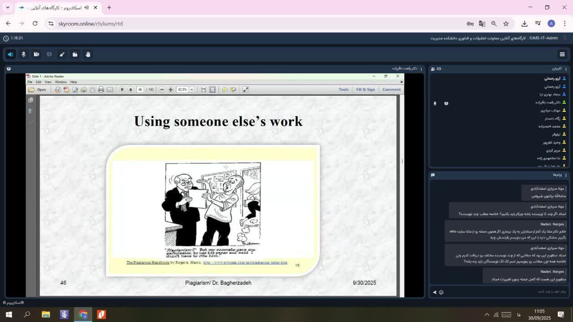
Task: Open the File menu in Adobe Reader
Action: pyautogui.click(x=30, y=82)
